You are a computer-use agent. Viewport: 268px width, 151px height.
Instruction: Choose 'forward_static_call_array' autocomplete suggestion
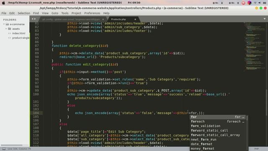[218, 135]
